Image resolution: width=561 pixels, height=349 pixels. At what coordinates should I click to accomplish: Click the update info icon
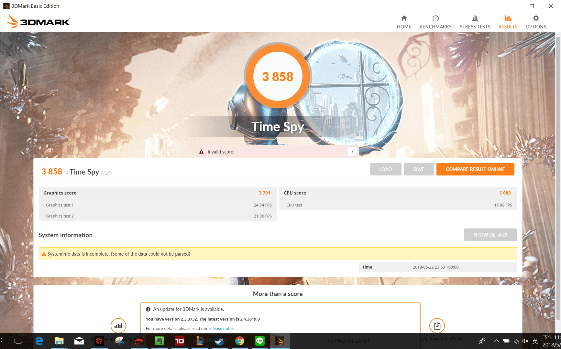[148, 309]
